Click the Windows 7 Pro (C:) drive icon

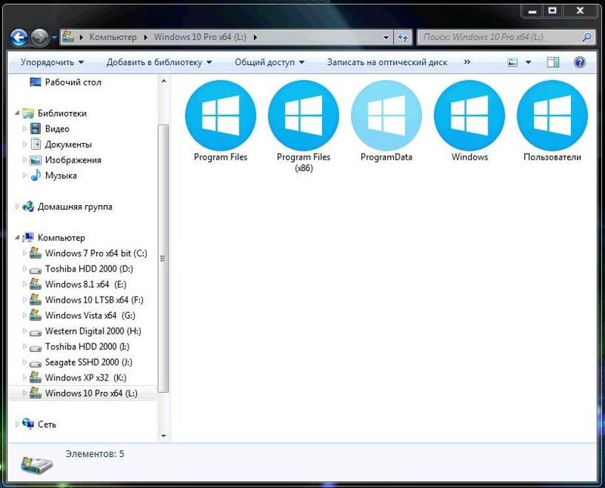point(36,253)
